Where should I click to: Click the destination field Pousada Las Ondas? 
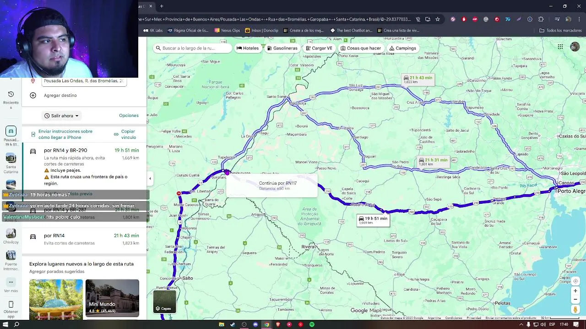coord(84,81)
